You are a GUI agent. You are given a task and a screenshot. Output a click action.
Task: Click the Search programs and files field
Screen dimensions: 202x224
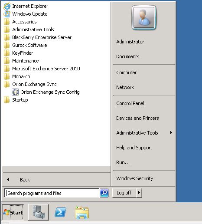(52, 193)
